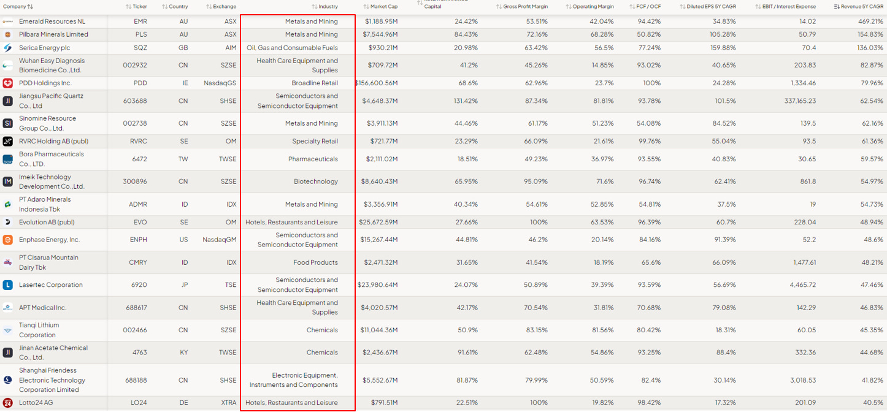Click the Sinomine Resource Group logo
The height and width of the screenshot is (412, 887).
point(8,123)
